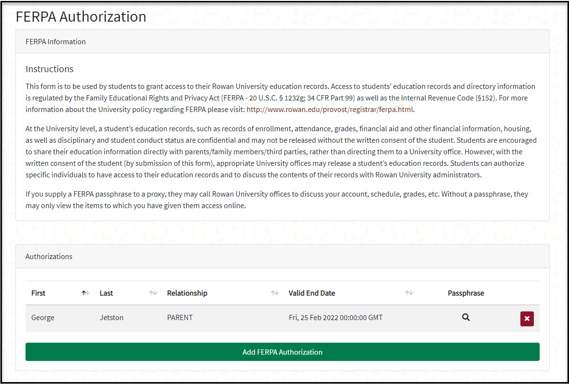Delete George Jetston's authorization with red X
Screen dimensions: 569x384
[527, 319]
